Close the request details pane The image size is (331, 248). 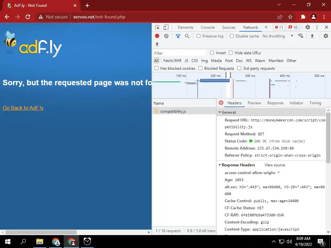(x=221, y=103)
